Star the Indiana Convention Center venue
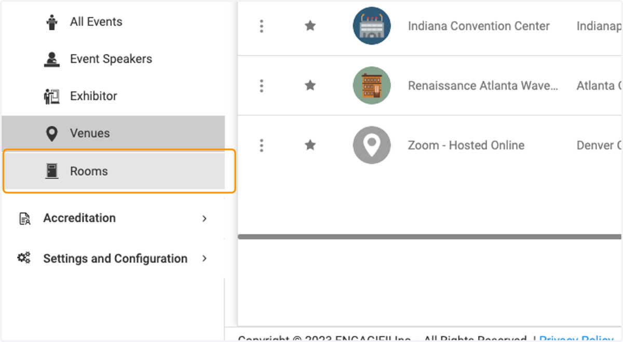Image resolution: width=623 pixels, height=342 pixels. point(310,26)
